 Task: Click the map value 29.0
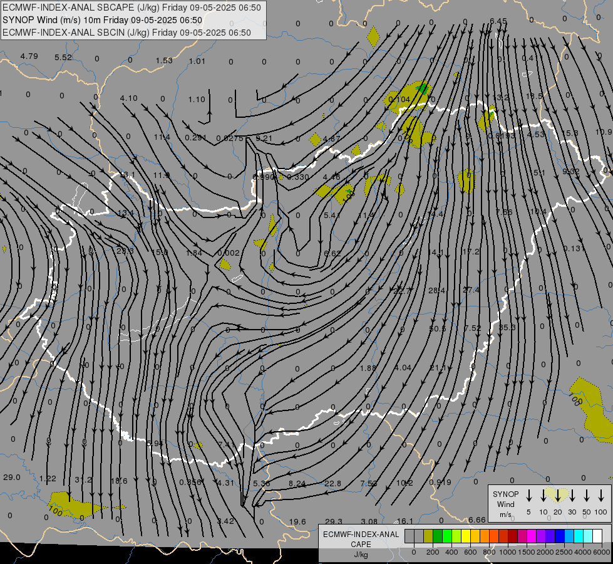12,477
